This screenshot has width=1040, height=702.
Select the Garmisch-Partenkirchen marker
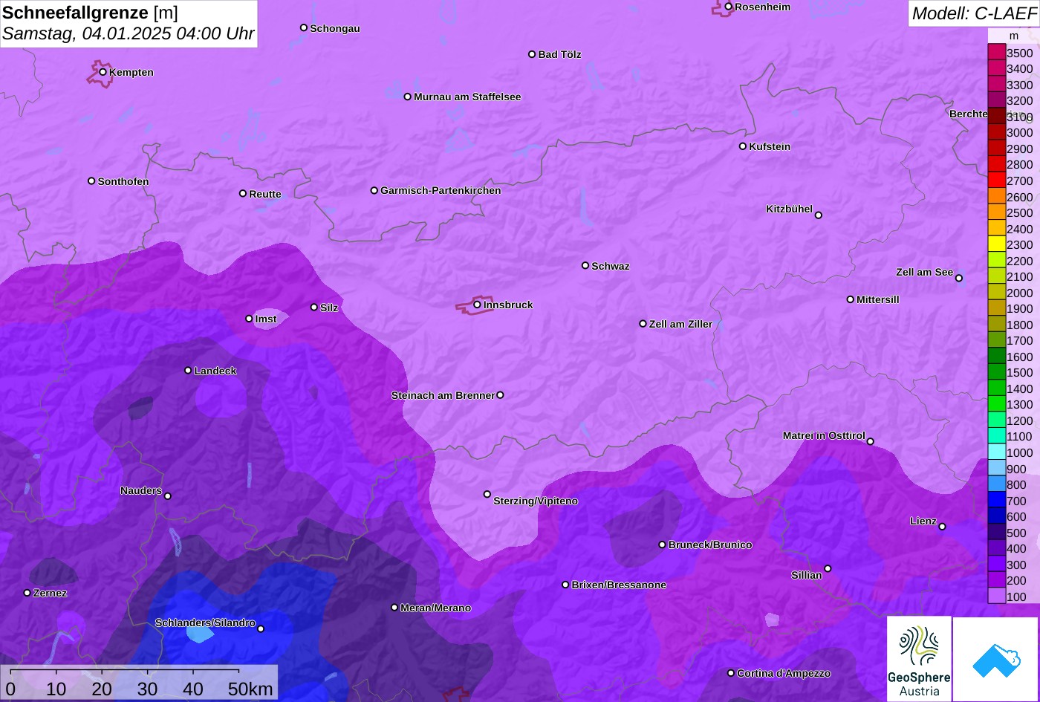pos(374,190)
